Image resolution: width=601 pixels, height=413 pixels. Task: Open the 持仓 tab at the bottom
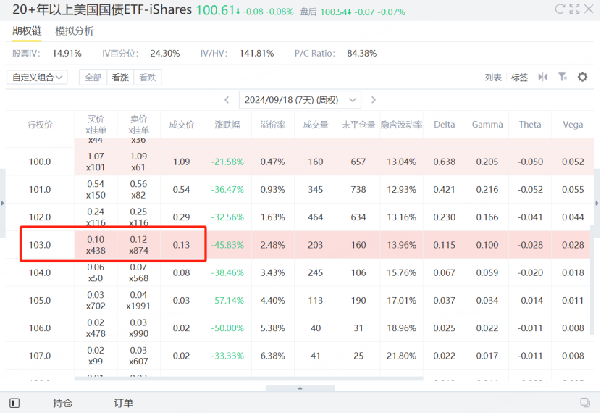click(x=62, y=403)
